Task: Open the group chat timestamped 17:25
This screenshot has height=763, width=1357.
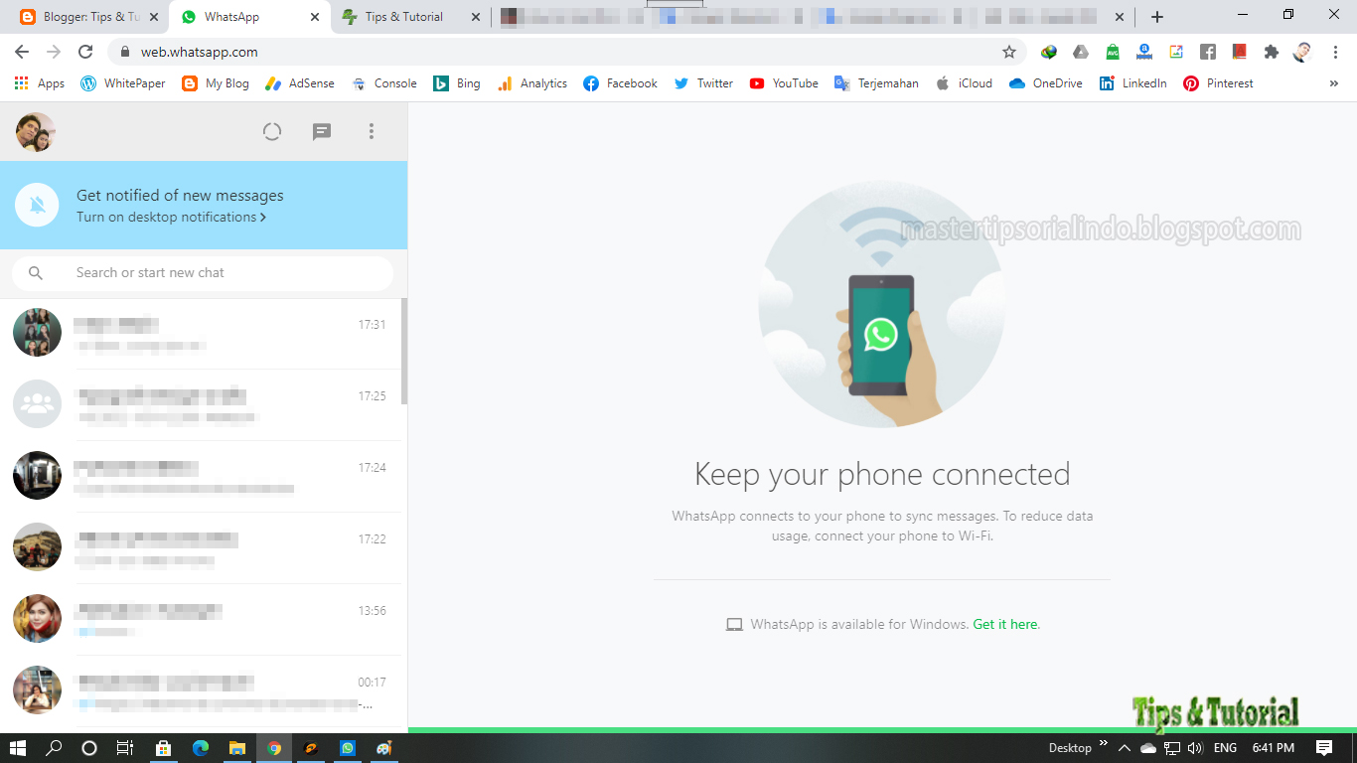Action: click(x=200, y=405)
